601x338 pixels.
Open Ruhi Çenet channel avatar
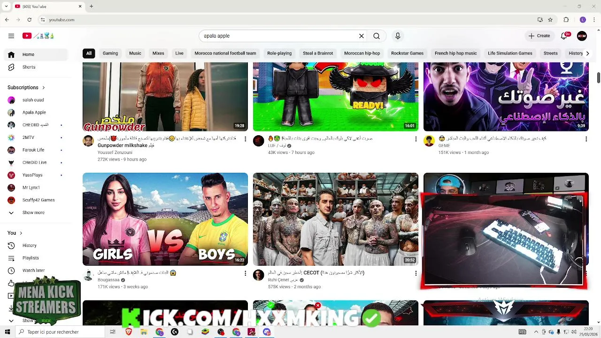tap(259, 275)
